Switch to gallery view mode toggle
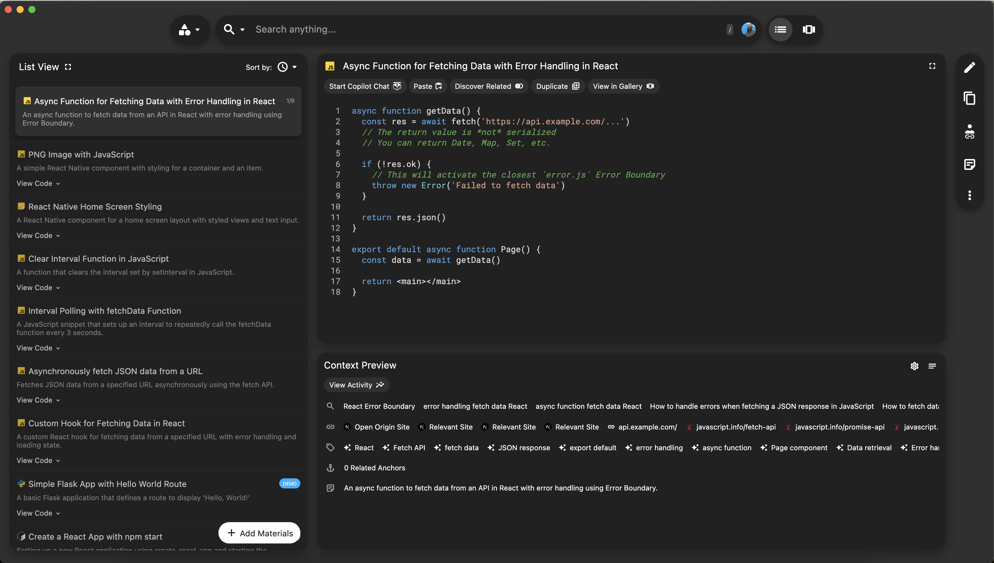 coord(809,29)
